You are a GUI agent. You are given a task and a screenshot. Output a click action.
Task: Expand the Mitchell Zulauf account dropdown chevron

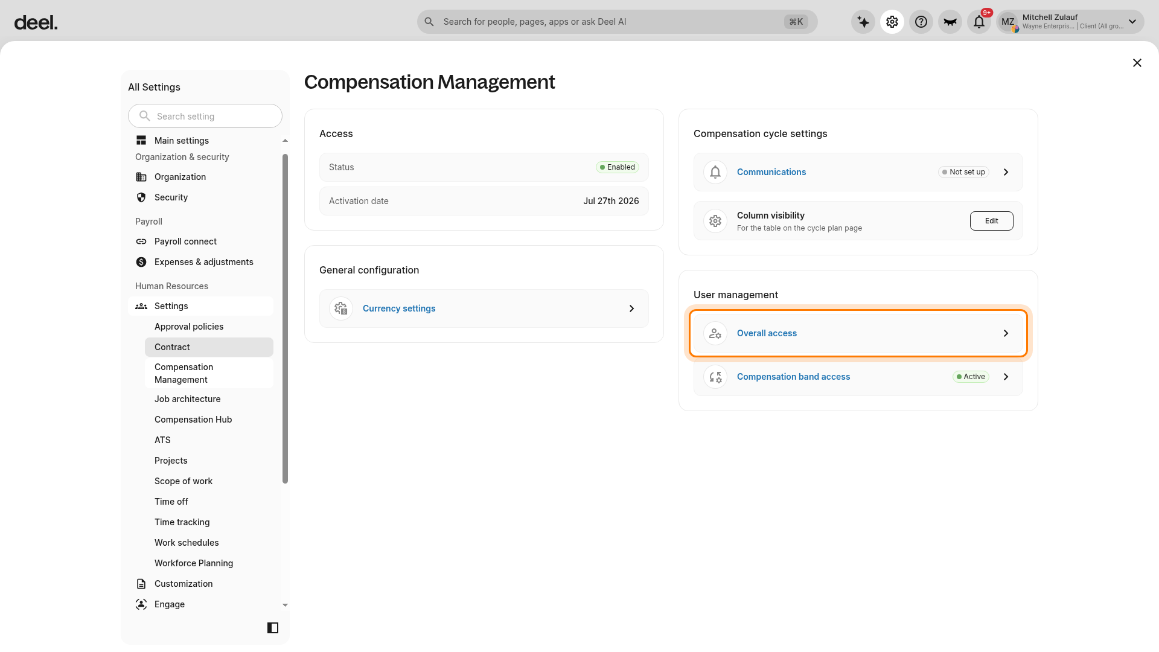[x=1132, y=22]
